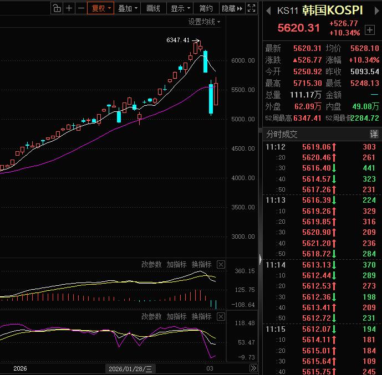
Task: Click the 6347.41 high price label
Action: pos(178,40)
